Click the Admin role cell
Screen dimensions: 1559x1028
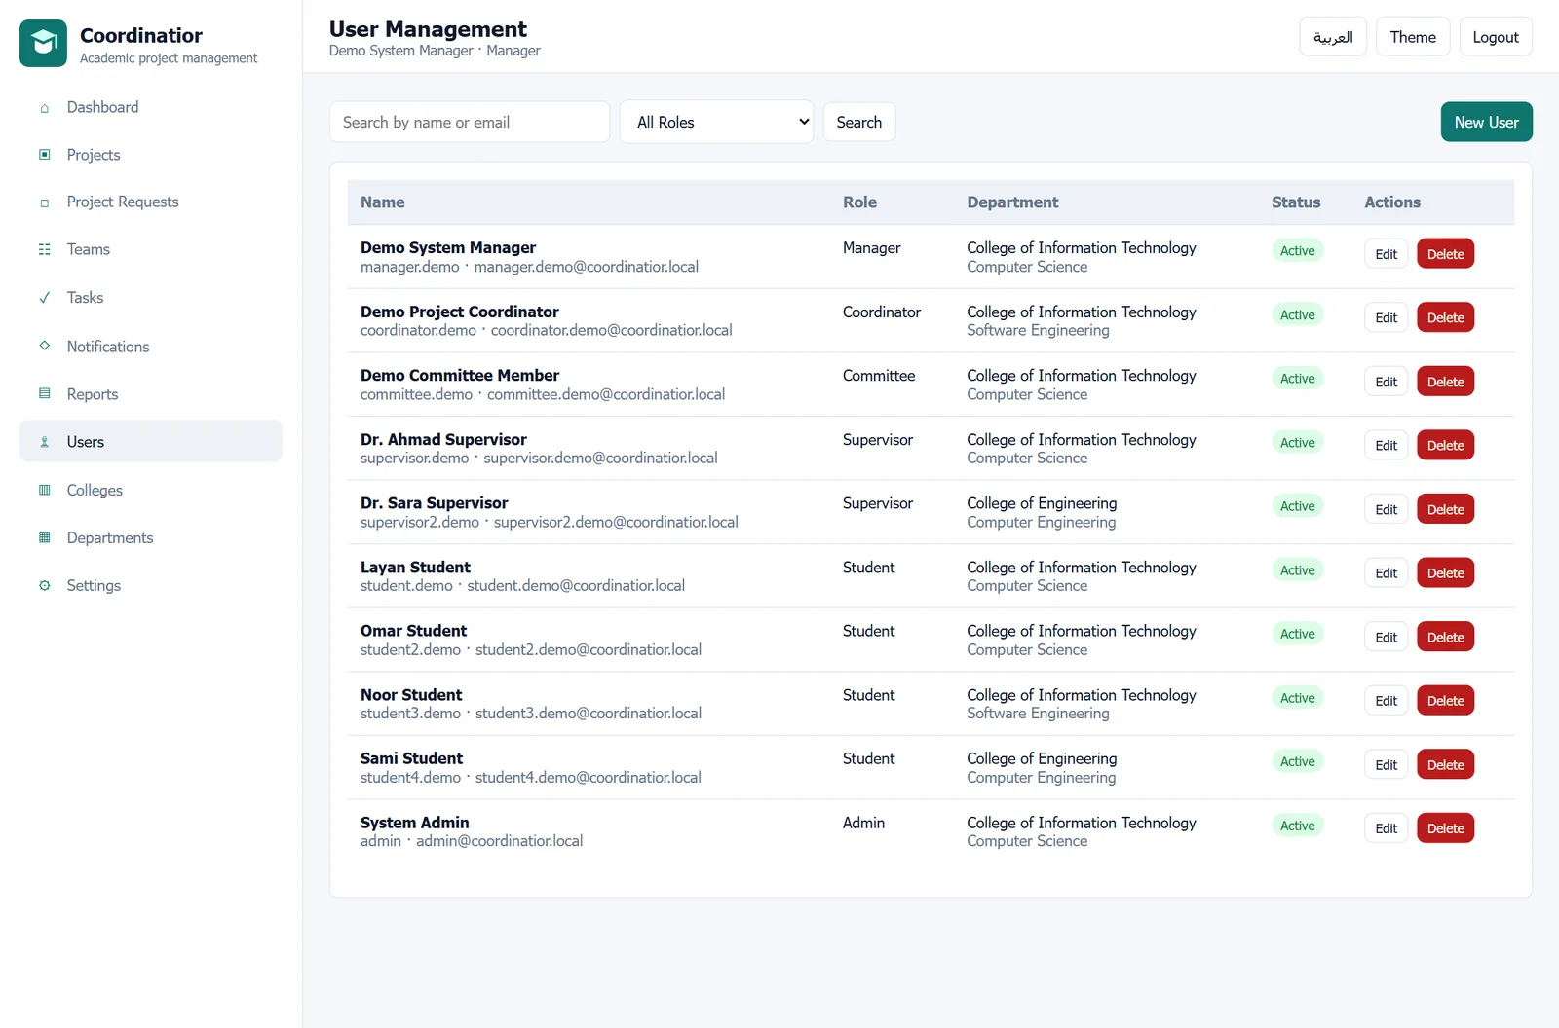click(863, 823)
